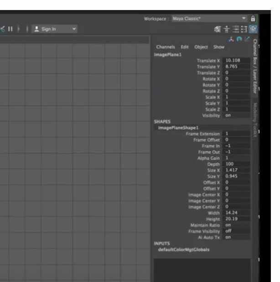This screenshot has height=282, width=280.
Task: Select the Translate X attribute label
Action: [208, 61]
